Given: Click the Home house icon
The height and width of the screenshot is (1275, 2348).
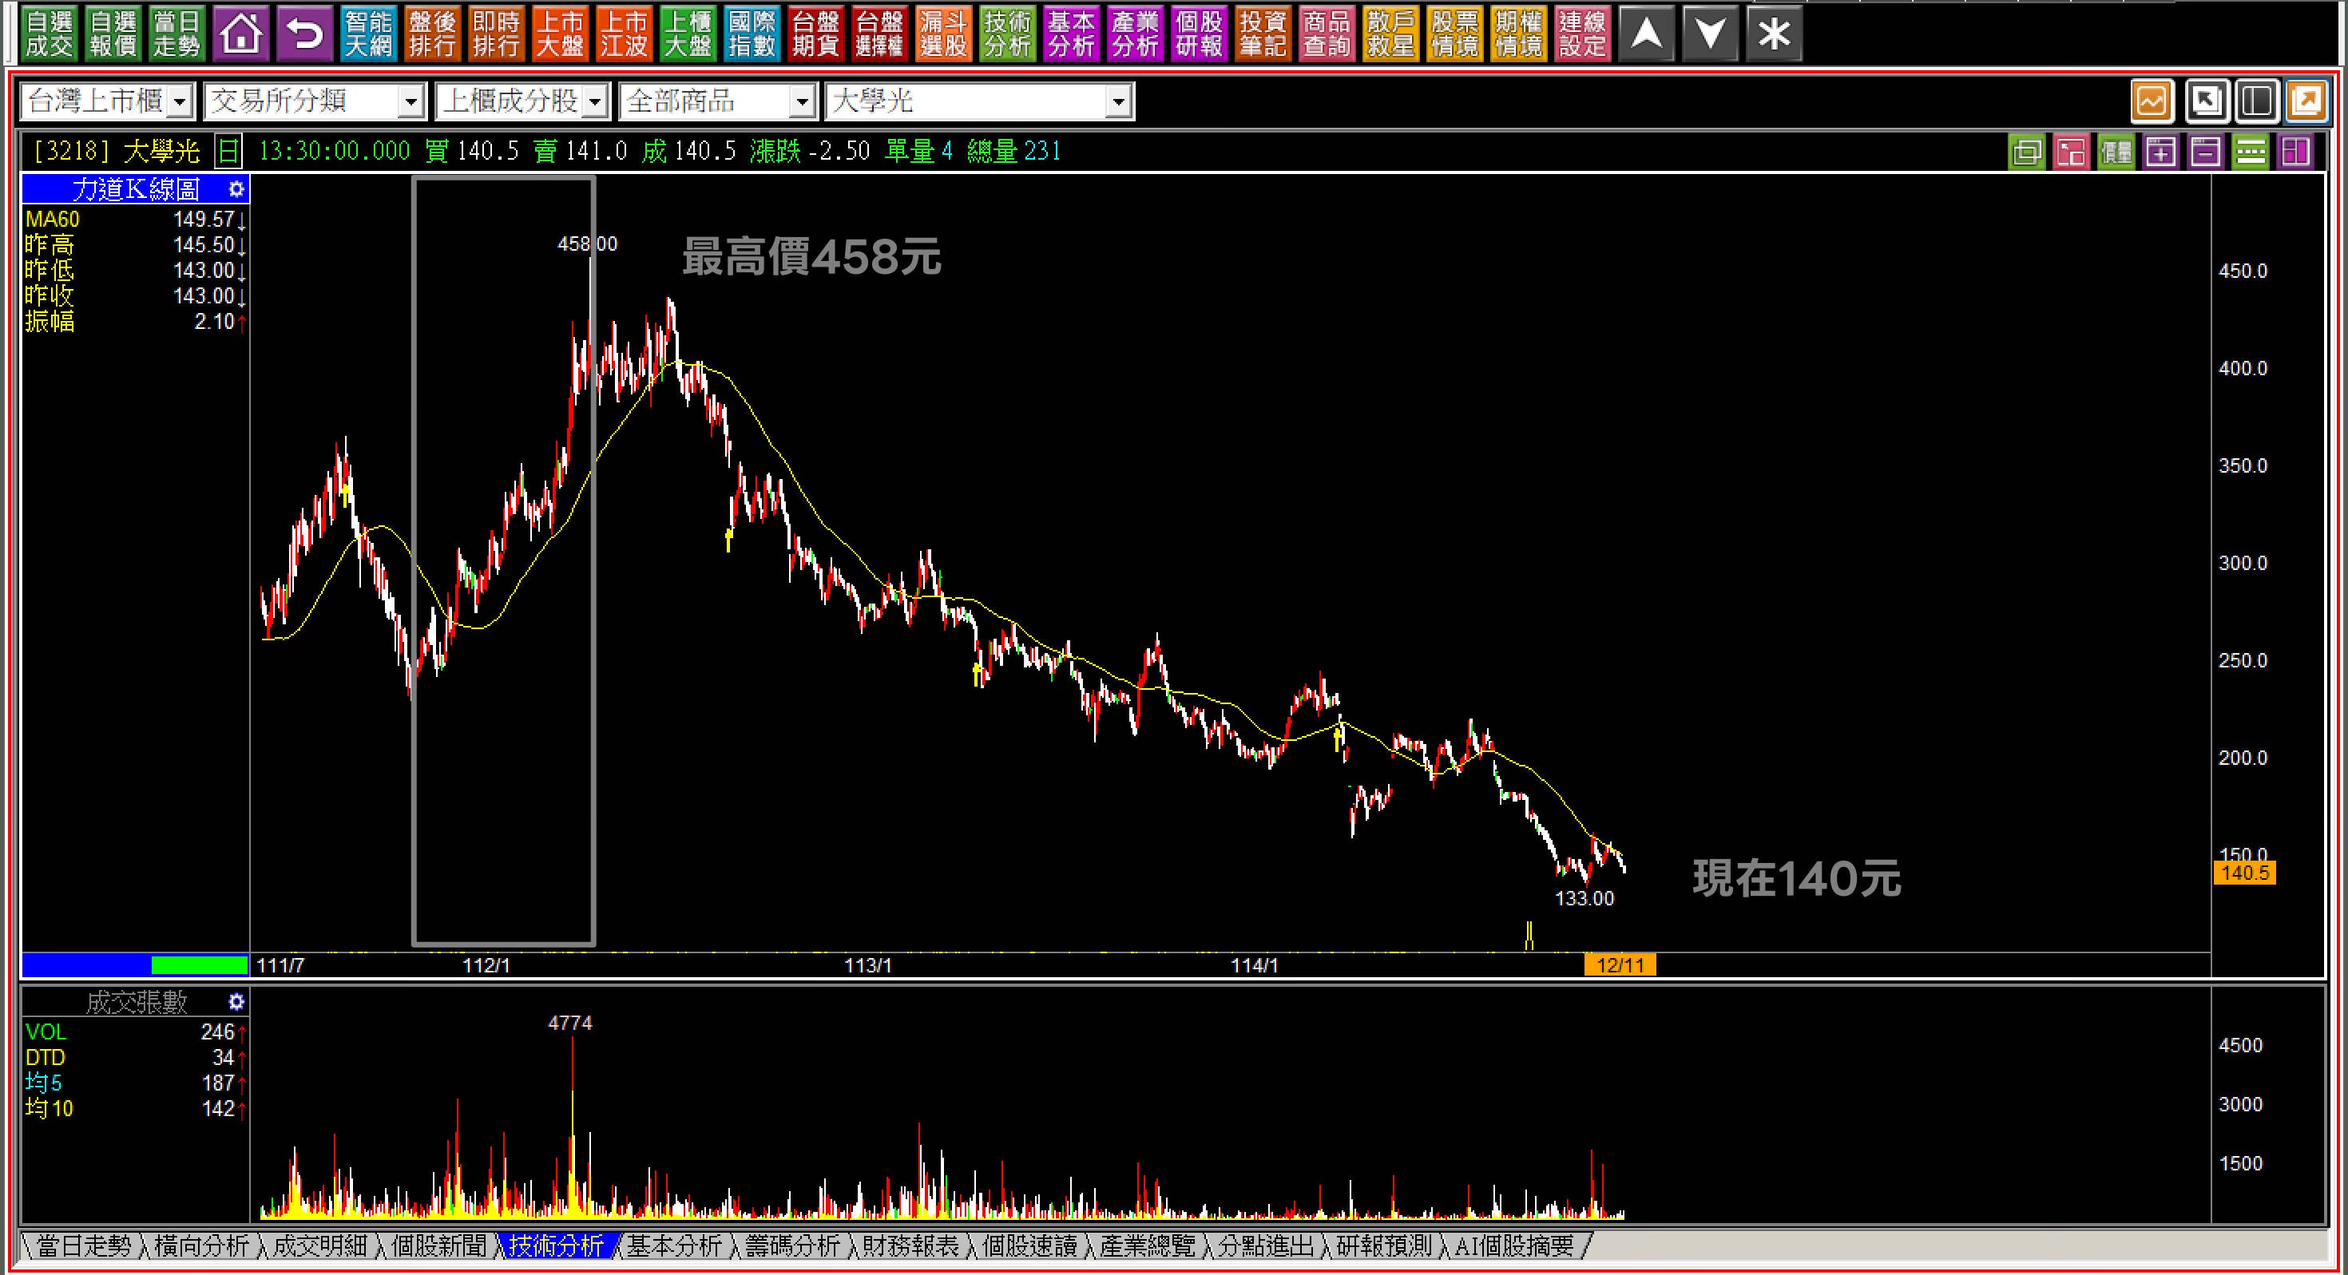Looking at the screenshot, I should coord(240,34).
